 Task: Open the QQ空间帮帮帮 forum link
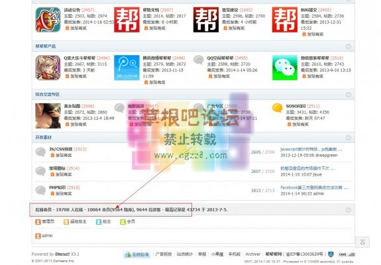point(220,58)
